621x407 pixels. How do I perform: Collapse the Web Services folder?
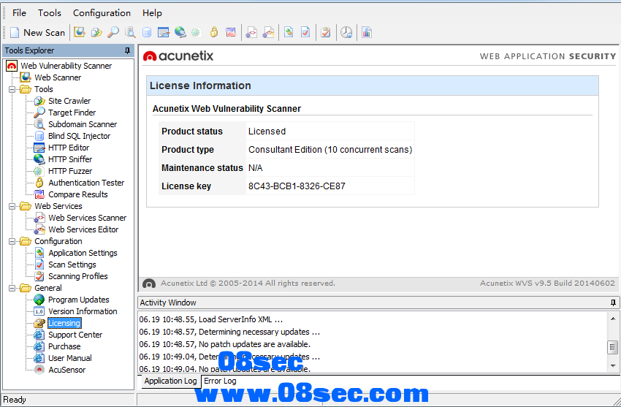point(12,206)
